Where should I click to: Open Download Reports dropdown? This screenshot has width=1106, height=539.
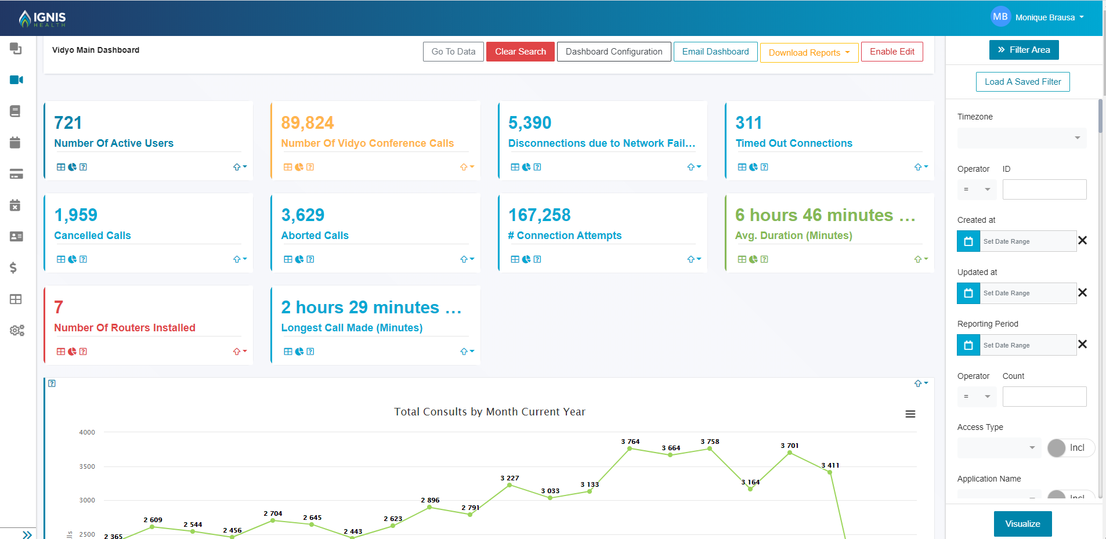(809, 53)
